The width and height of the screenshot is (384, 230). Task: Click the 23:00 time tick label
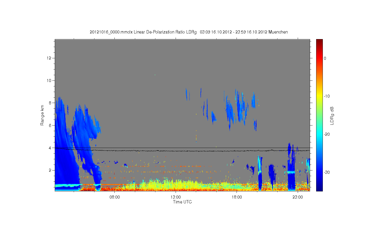coord(298,197)
